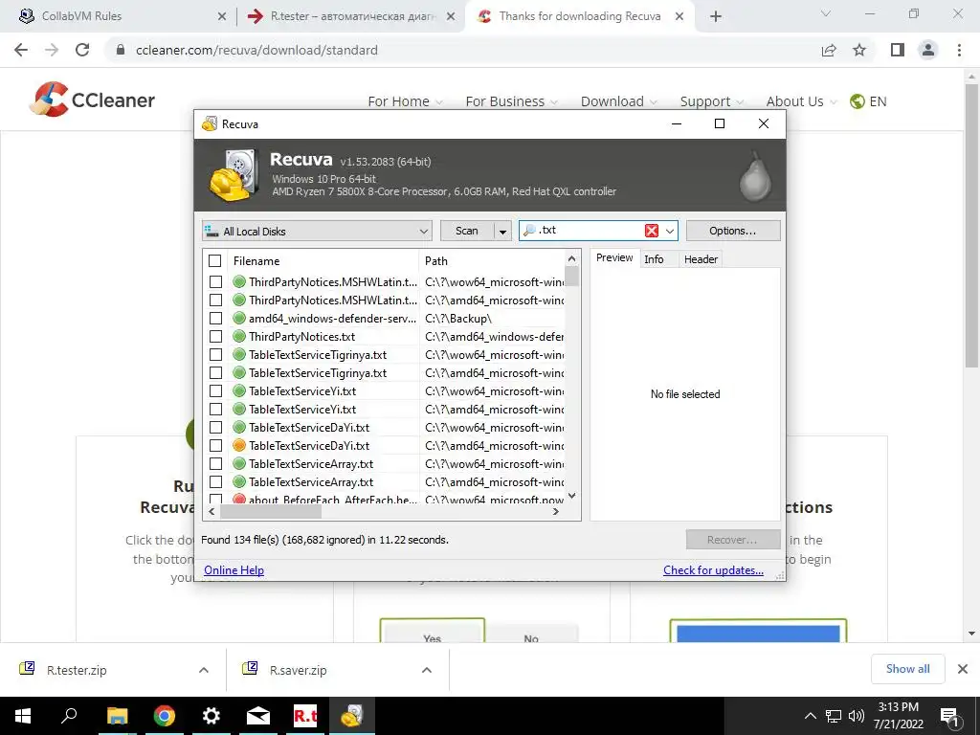Click the Recuva hard hat drive logo
This screenshot has height=735, width=980.
coord(234,176)
